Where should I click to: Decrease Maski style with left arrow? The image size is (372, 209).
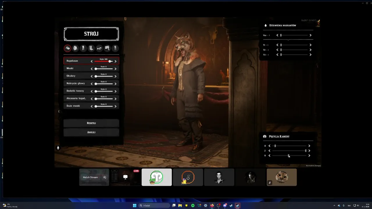(92, 69)
